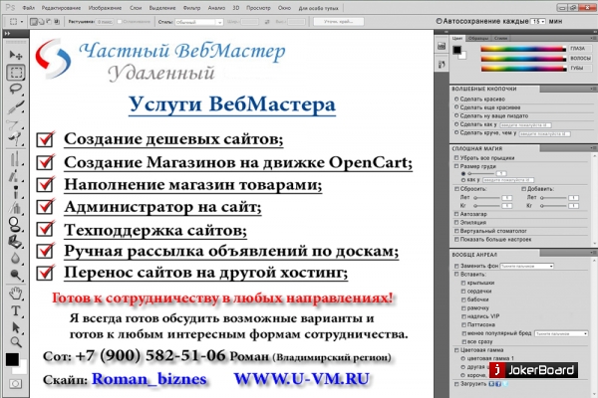Click the foreground color in toolbox
Screen dimensions: 598x398
12,359
